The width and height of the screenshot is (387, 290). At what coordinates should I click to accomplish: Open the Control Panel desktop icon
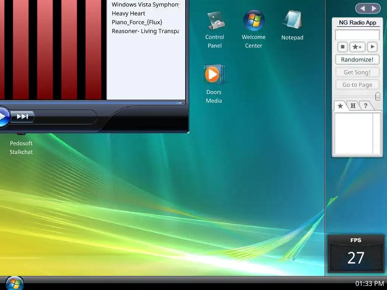pyautogui.click(x=215, y=29)
